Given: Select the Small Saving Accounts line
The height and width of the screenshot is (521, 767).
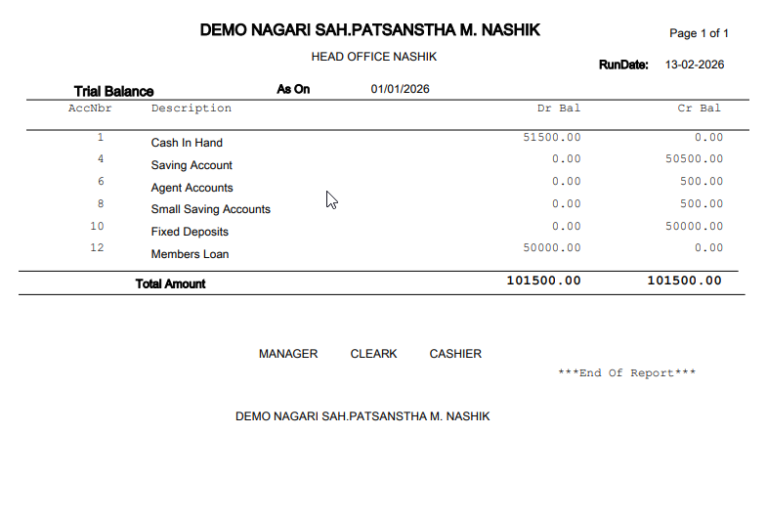Looking at the screenshot, I should 210,209.
